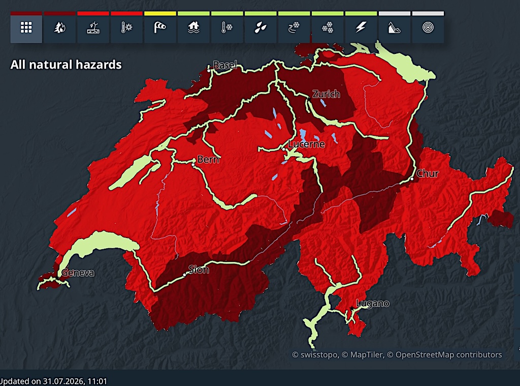Click the Lugano city label

tap(373, 303)
